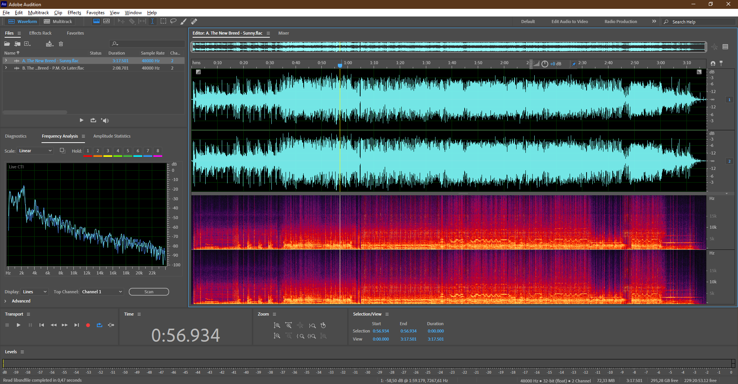Click the Zoom In Time icon
Screen dimensions: 738x384
288,326
